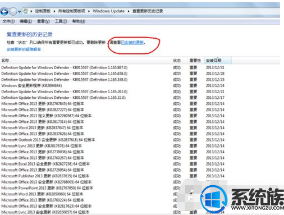Screen dimensions: 284x215
Task: Open the recent pages dropdown arrow
Action: [20, 12]
